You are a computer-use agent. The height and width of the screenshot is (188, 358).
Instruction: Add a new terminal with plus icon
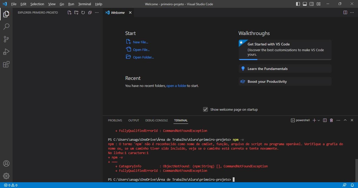click(x=314, y=120)
